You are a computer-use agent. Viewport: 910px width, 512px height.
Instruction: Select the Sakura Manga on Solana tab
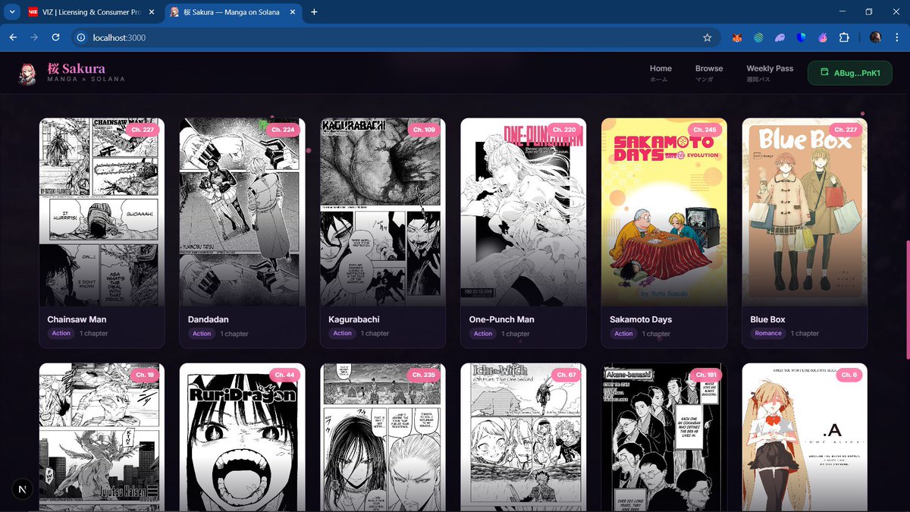pyautogui.click(x=234, y=12)
